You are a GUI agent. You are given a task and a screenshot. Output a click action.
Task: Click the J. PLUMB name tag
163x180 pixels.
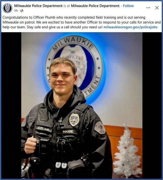pos(43,129)
